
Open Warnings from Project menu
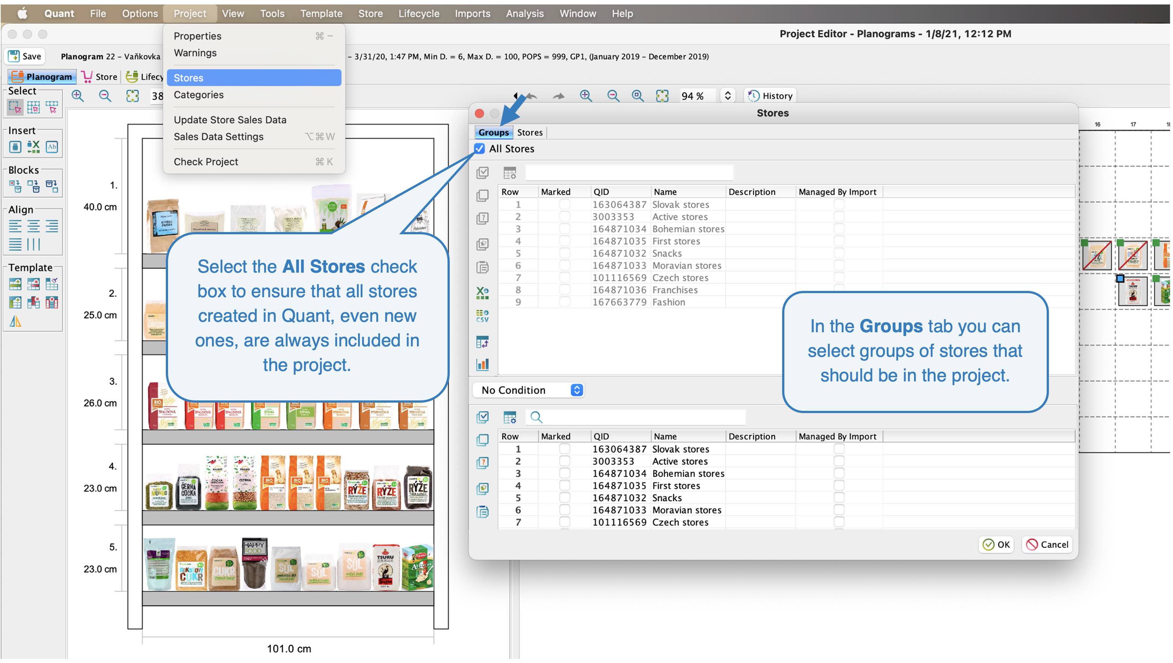tap(254, 53)
